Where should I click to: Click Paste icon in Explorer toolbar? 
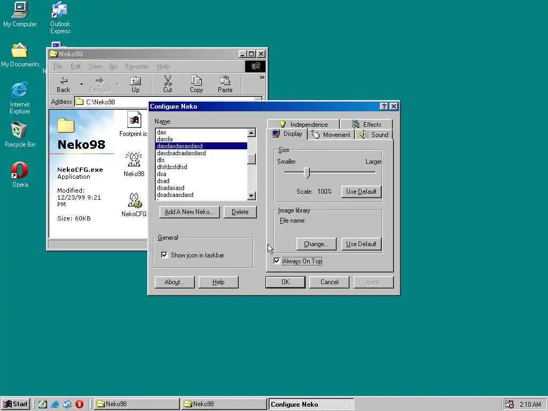click(x=225, y=85)
